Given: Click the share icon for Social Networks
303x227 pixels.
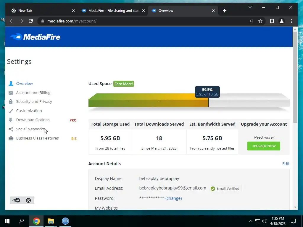Looking at the screenshot, I should pos(11,129).
